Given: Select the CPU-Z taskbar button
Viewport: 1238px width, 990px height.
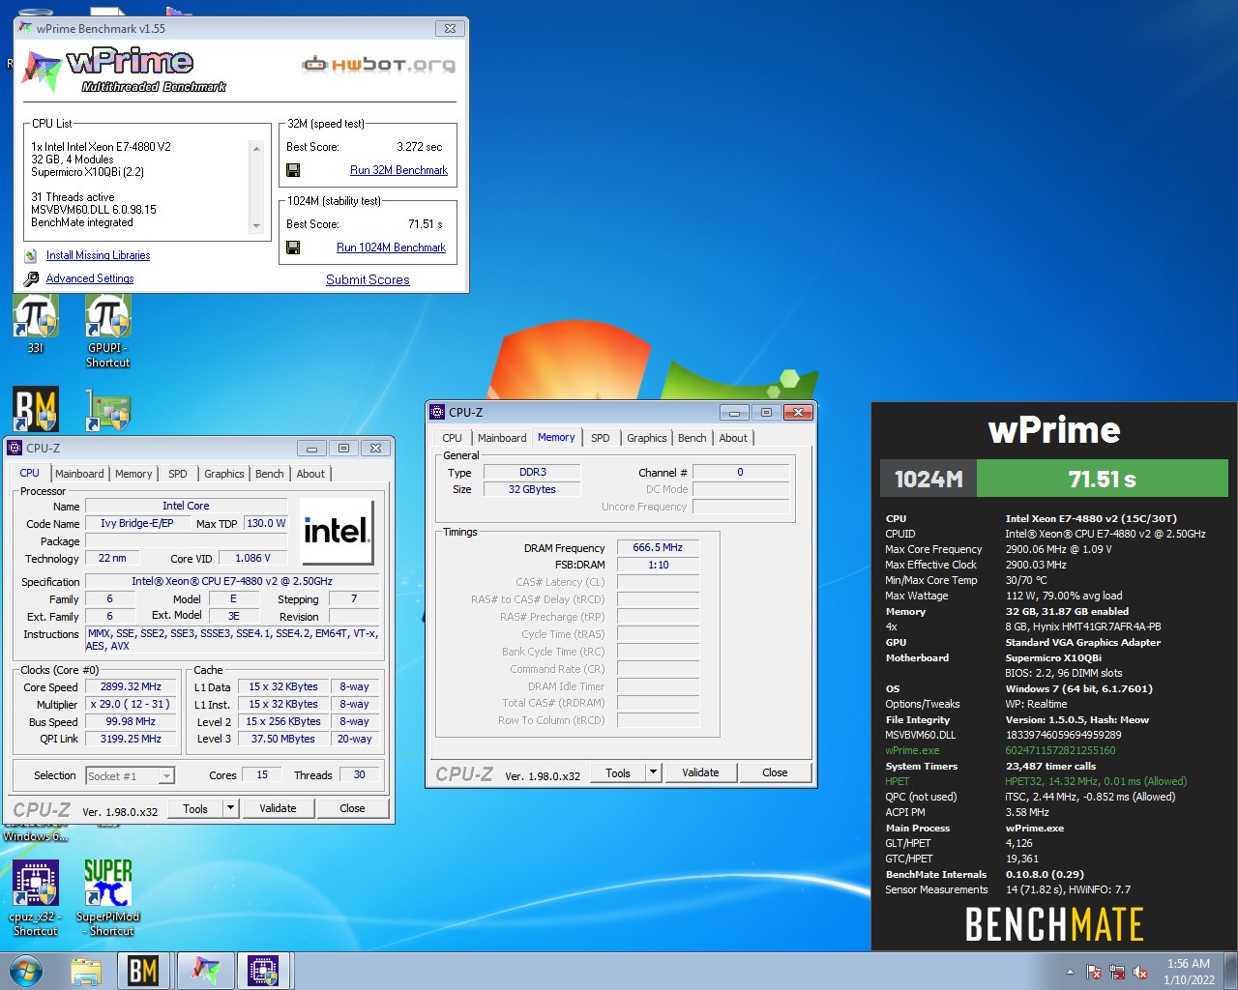Looking at the screenshot, I should [x=264, y=971].
